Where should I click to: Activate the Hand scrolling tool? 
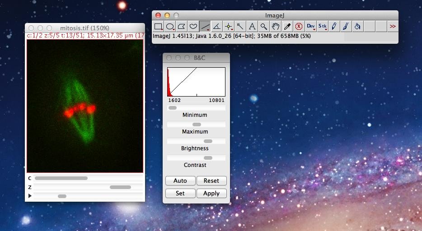pyautogui.click(x=276, y=27)
